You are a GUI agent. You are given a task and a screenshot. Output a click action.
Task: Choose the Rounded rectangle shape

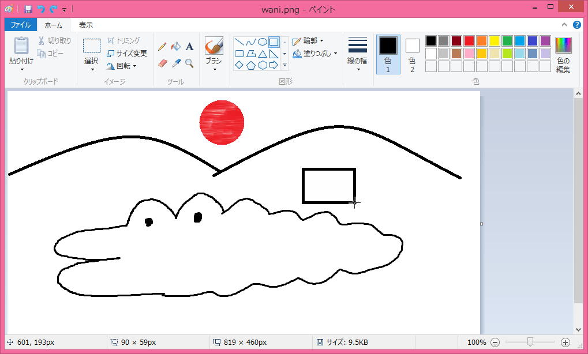(x=239, y=54)
